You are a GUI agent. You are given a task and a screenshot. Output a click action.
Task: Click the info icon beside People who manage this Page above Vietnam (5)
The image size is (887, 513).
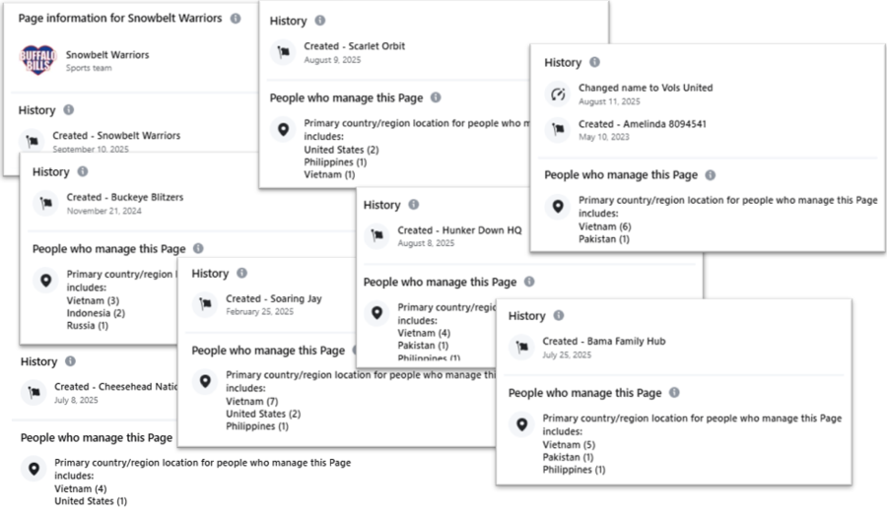point(674,393)
